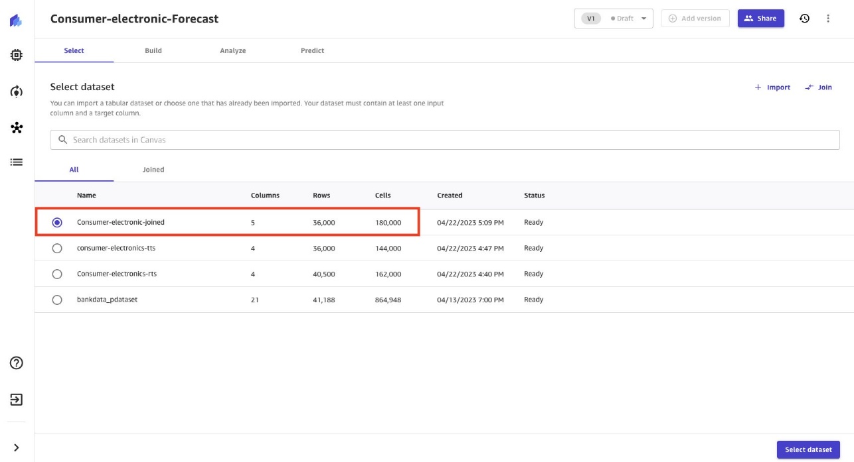Switch to the Predict tab
The height and width of the screenshot is (462, 854).
[x=312, y=50]
